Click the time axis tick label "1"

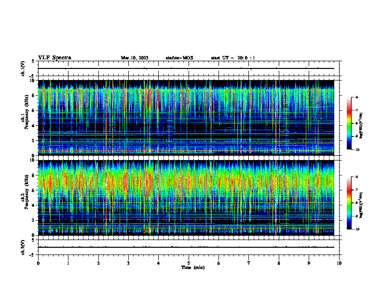(x=68, y=263)
